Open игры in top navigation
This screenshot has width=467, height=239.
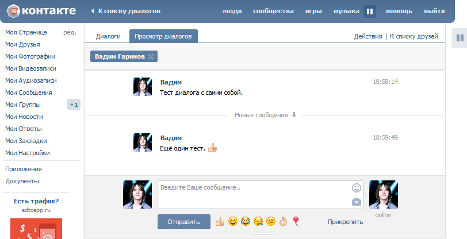pyautogui.click(x=313, y=11)
